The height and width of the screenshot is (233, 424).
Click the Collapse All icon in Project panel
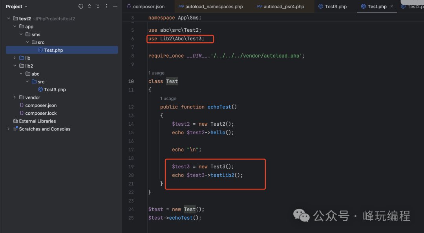(98, 6)
